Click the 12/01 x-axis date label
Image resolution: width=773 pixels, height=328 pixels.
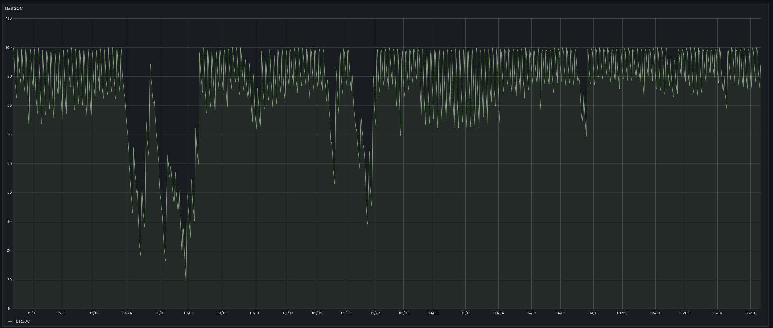(32, 313)
